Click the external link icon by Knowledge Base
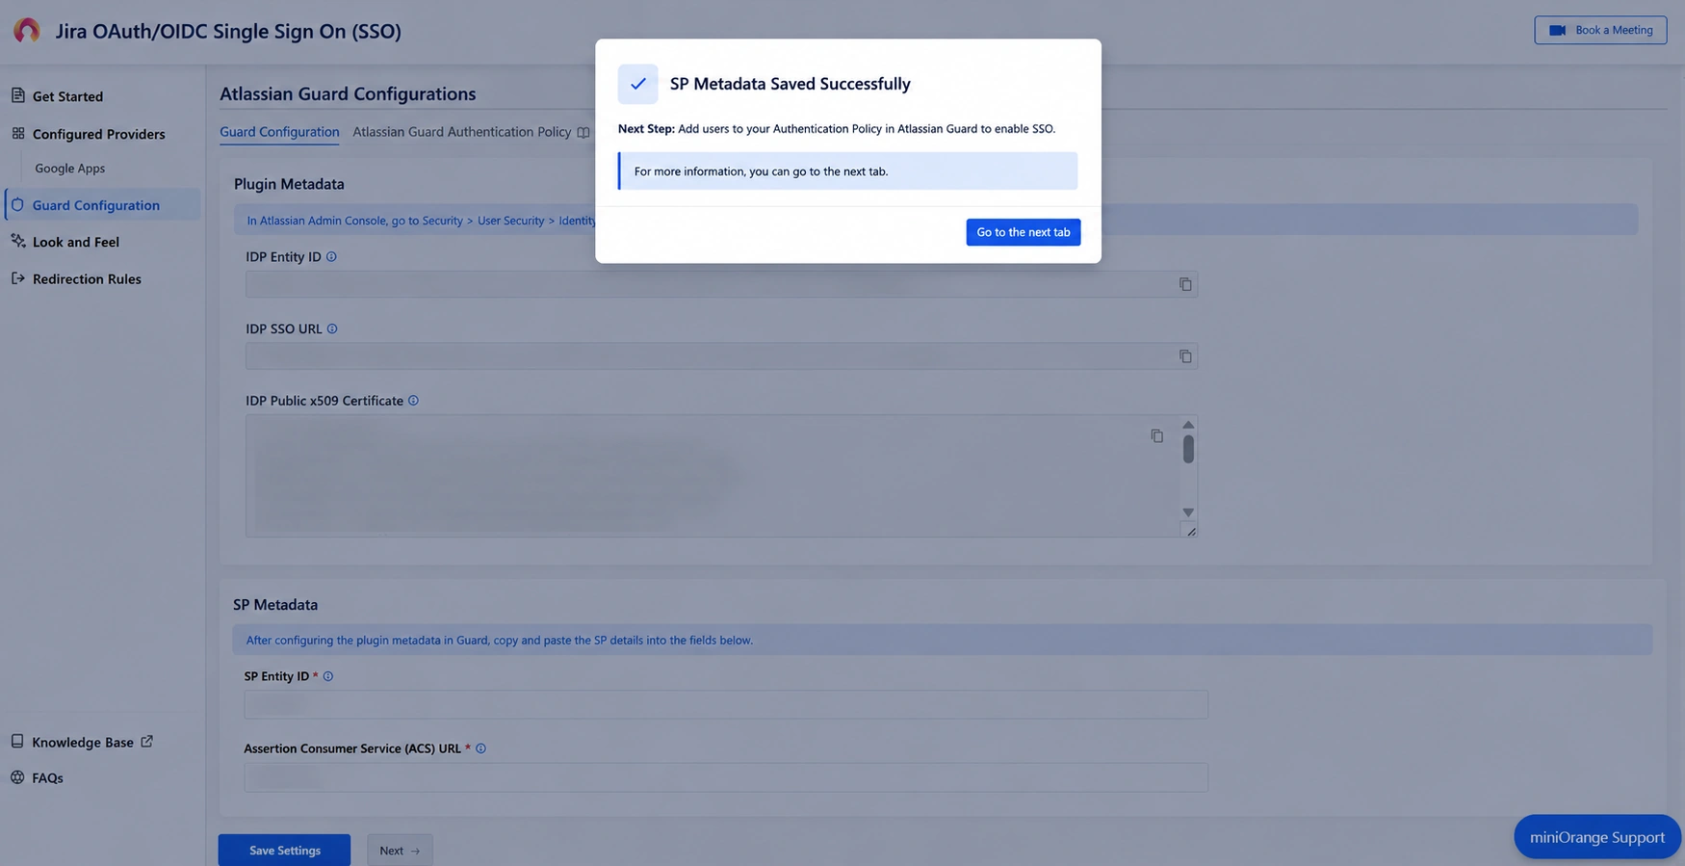 (146, 742)
